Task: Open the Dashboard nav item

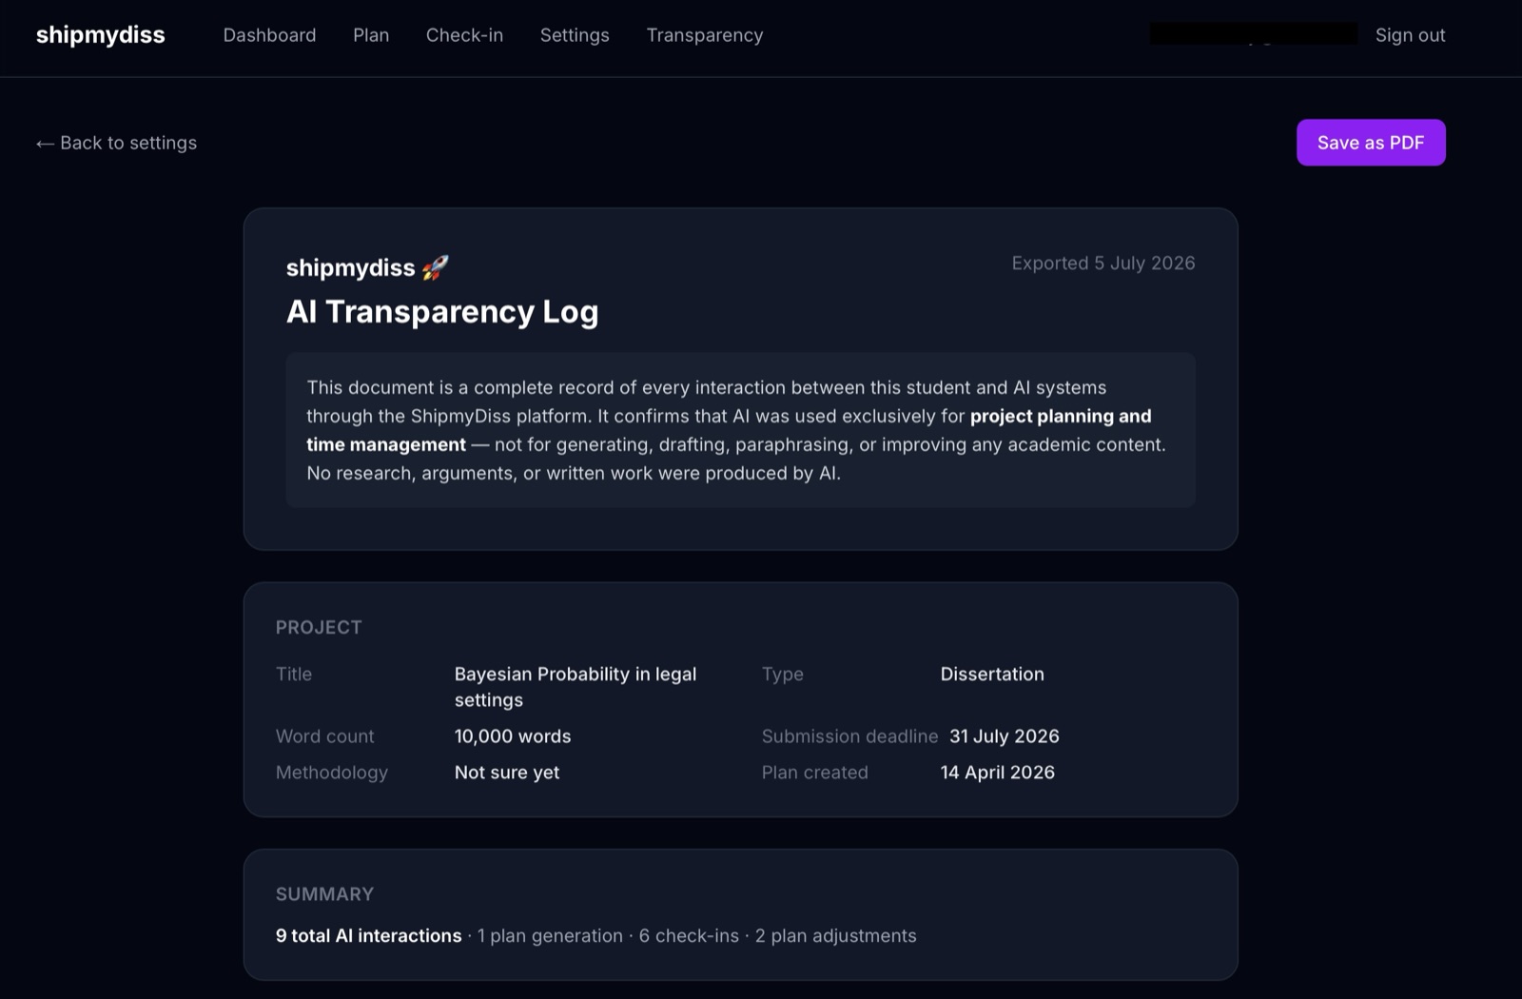Action: click(269, 35)
